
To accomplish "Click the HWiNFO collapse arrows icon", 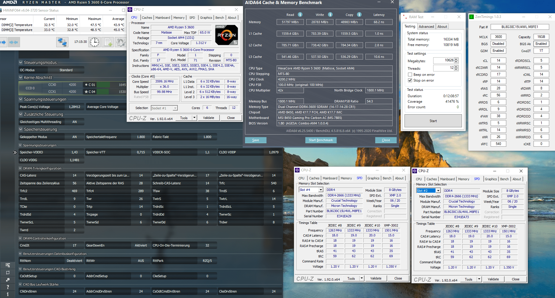I will [13, 42].
